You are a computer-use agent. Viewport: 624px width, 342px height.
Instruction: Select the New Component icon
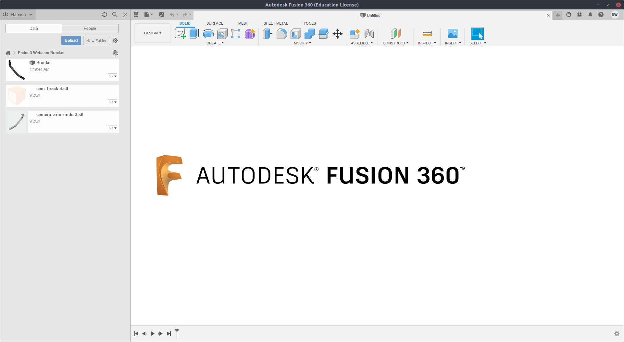click(x=355, y=34)
